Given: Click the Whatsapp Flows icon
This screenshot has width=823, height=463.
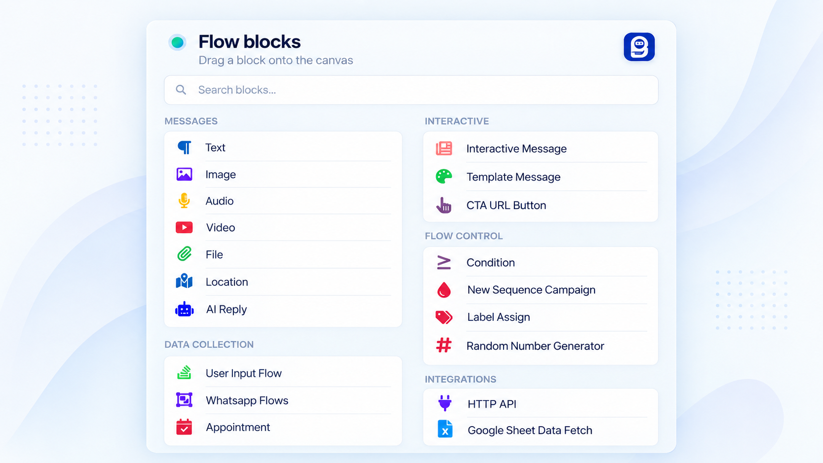Looking at the screenshot, I should [x=184, y=400].
